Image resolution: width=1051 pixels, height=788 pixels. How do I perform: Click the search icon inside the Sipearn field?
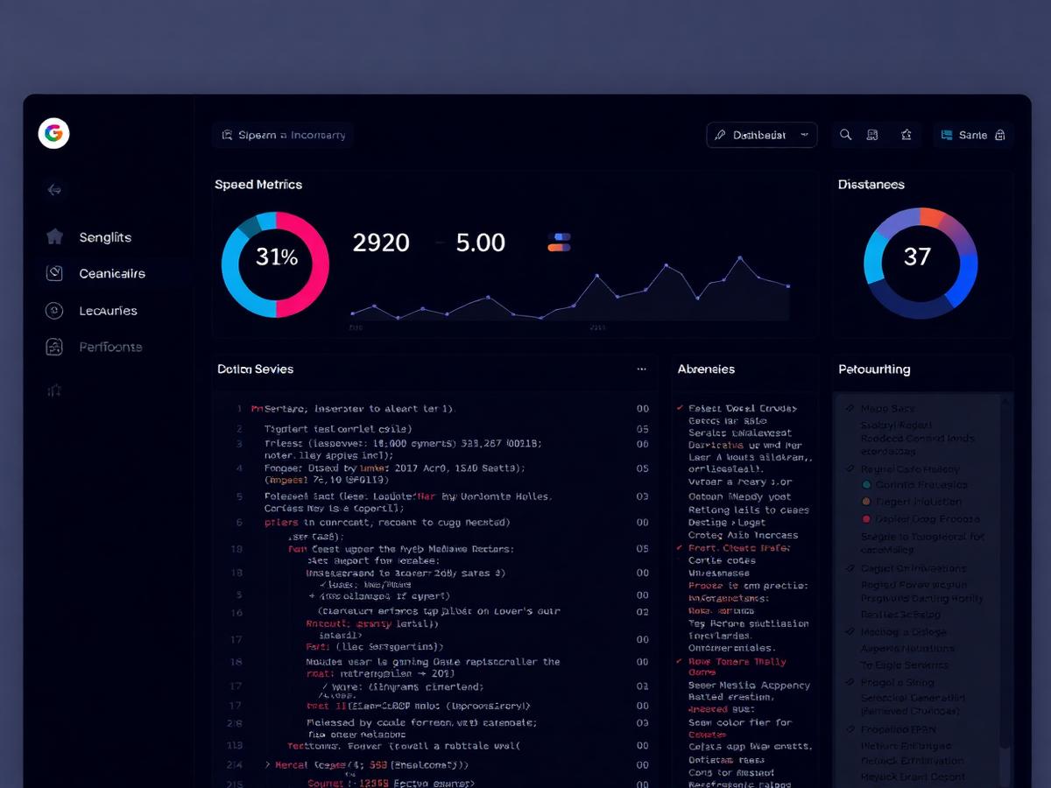coord(228,135)
